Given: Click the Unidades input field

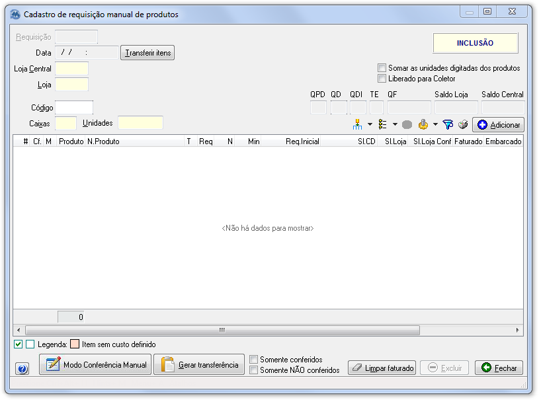Looking at the screenshot, I should click(x=140, y=123).
